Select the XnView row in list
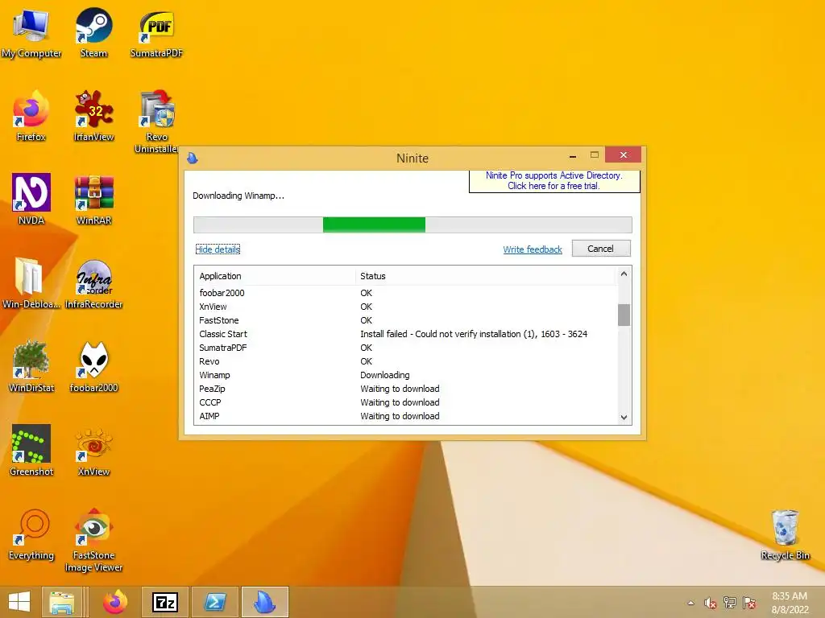This screenshot has height=618, width=825. coord(405,307)
